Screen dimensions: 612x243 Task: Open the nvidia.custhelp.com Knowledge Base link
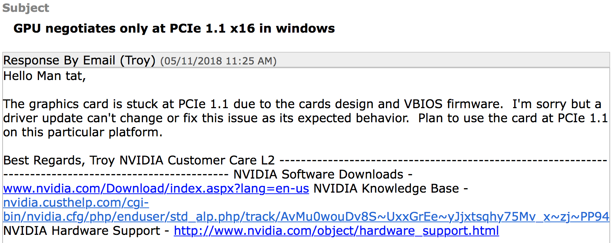point(76,203)
